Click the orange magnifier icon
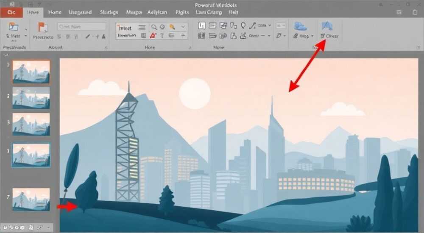 tap(172, 27)
